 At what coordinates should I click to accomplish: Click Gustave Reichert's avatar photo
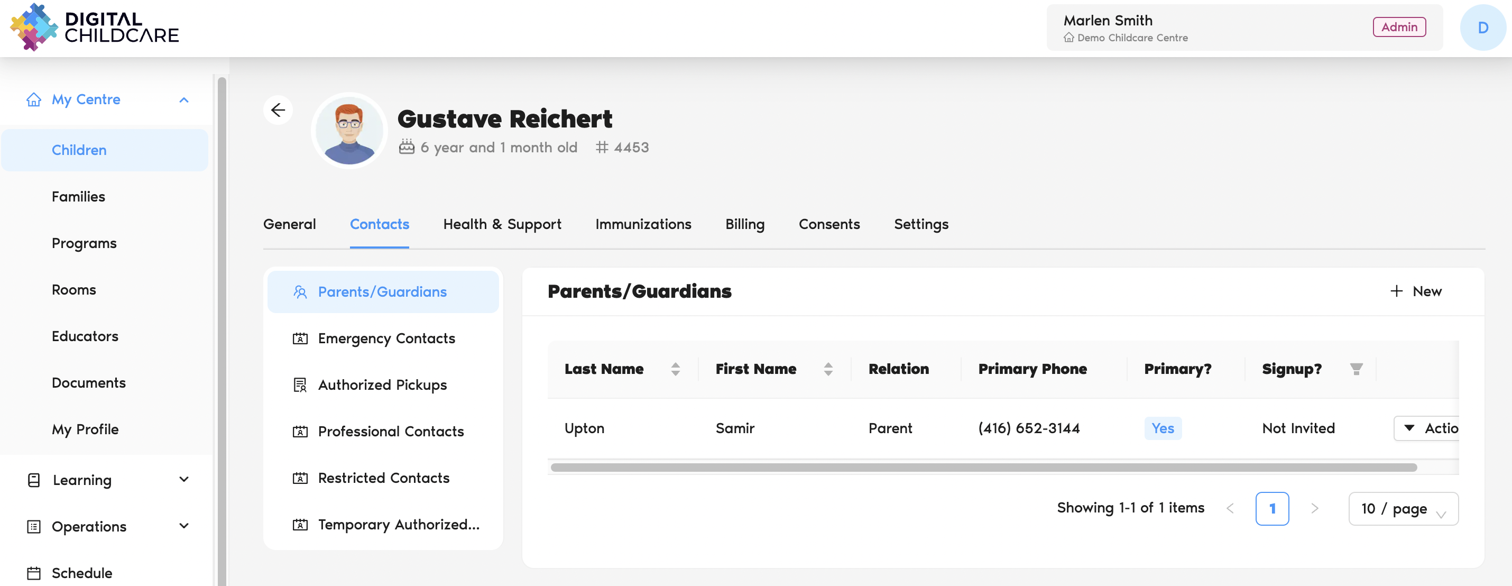tap(349, 131)
